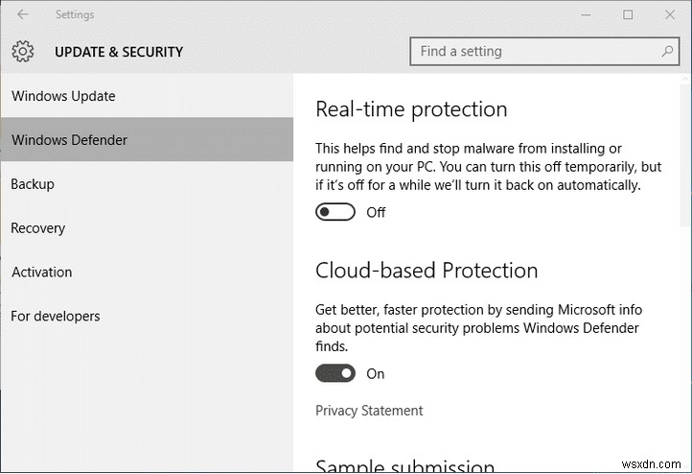Minimize the Settings window
Viewport: 692px width, 474px height.
pyautogui.click(x=584, y=14)
